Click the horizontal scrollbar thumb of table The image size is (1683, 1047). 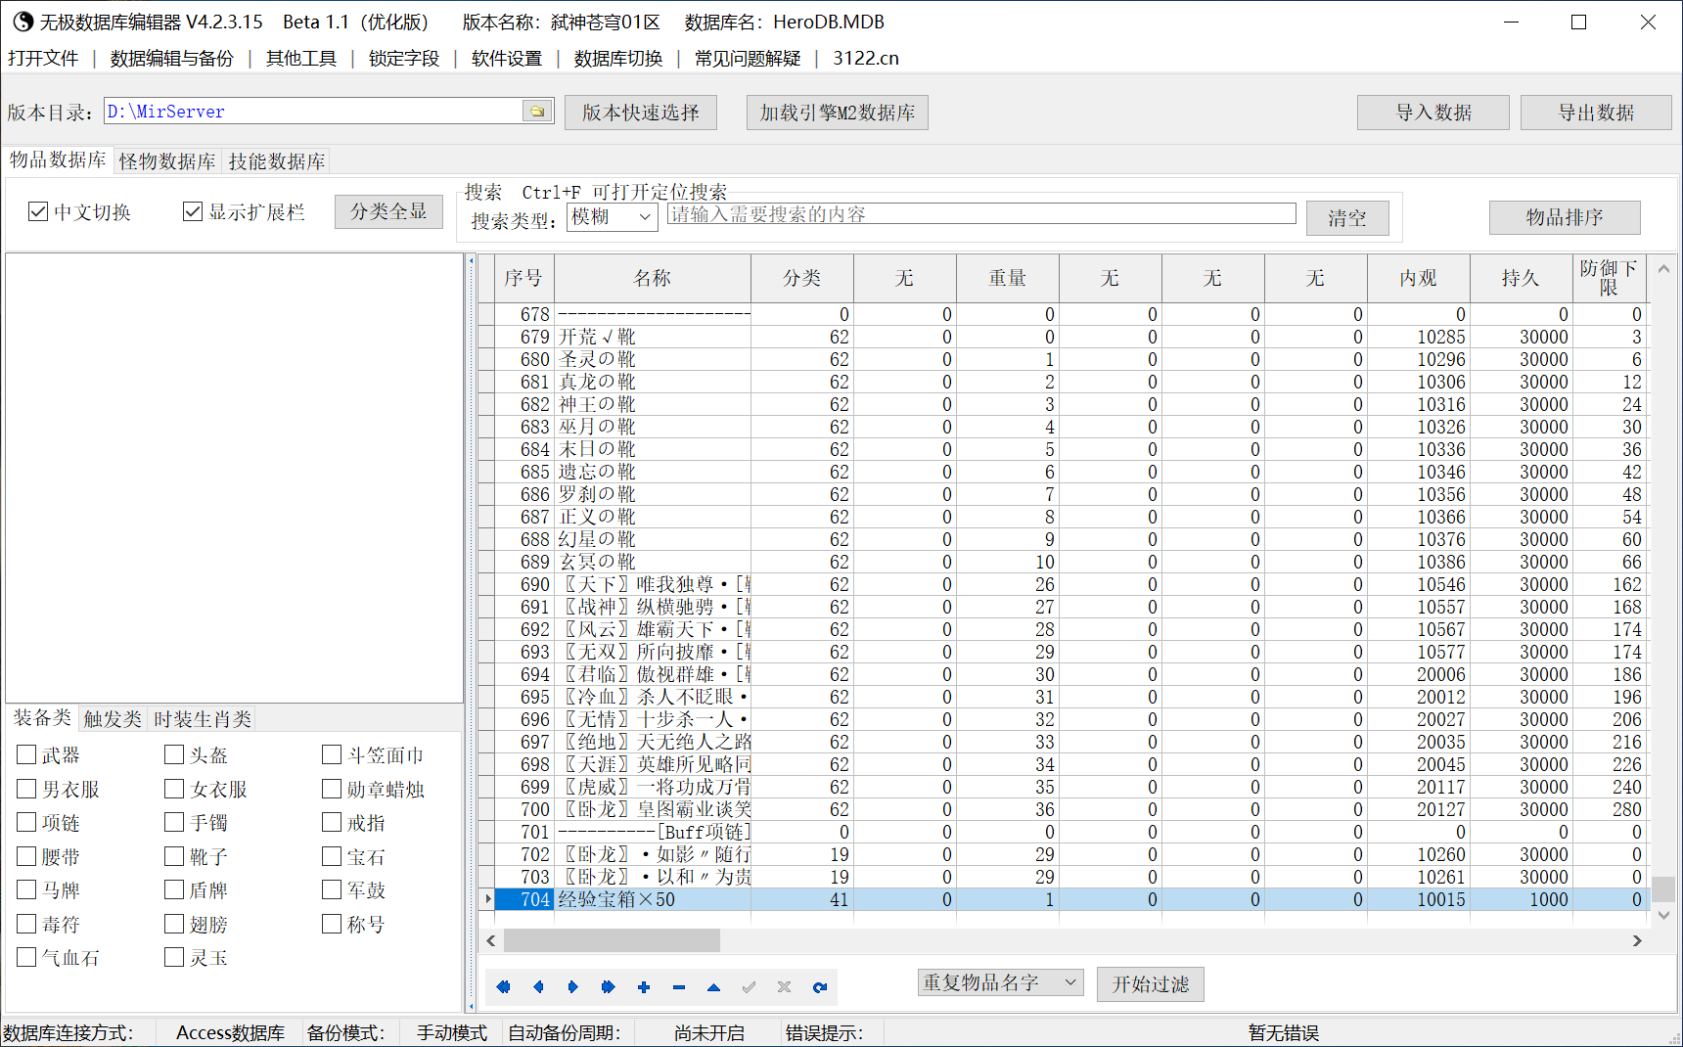tap(612, 940)
